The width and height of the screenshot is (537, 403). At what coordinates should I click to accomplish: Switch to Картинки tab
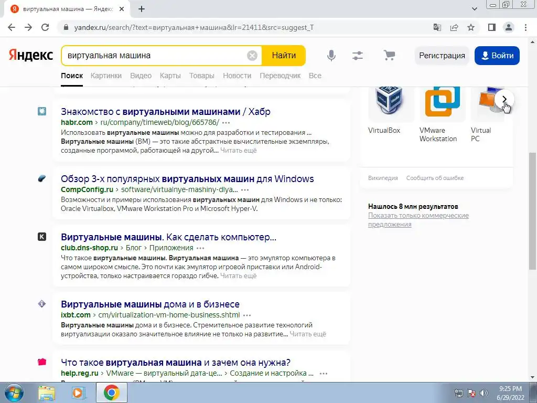click(x=106, y=76)
